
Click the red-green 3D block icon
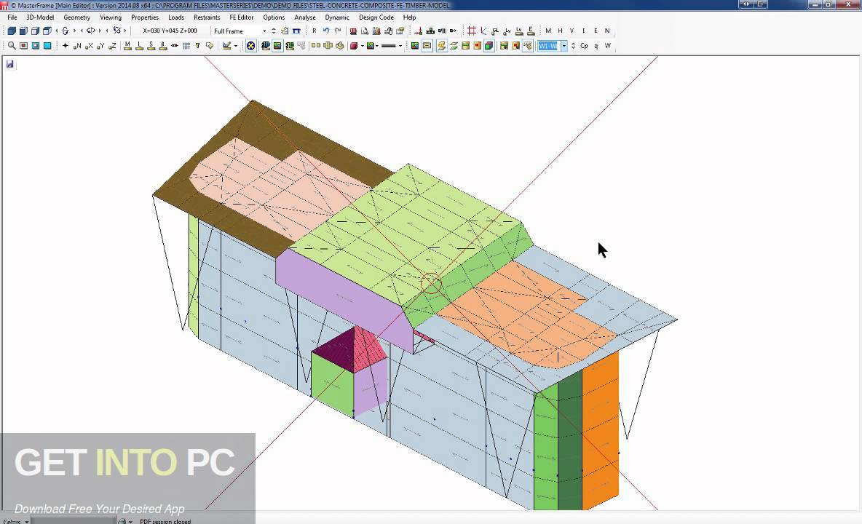(489, 46)
